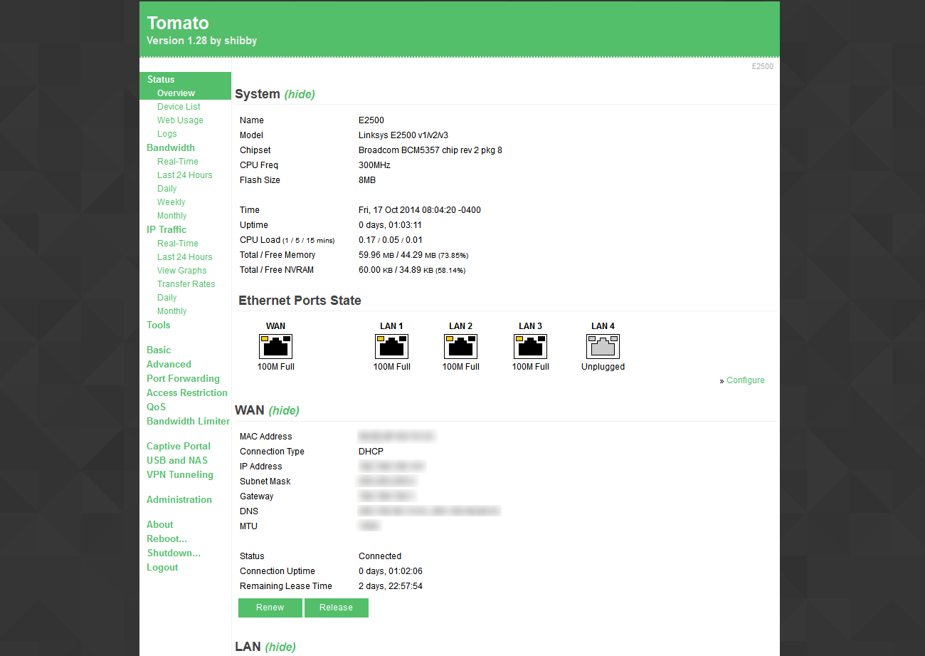Screen dimensions: 925x656
Task: Open Captive Portal settings
Action: click(179, 446)
